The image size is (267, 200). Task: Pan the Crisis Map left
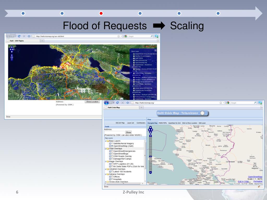tap(149, 130)
